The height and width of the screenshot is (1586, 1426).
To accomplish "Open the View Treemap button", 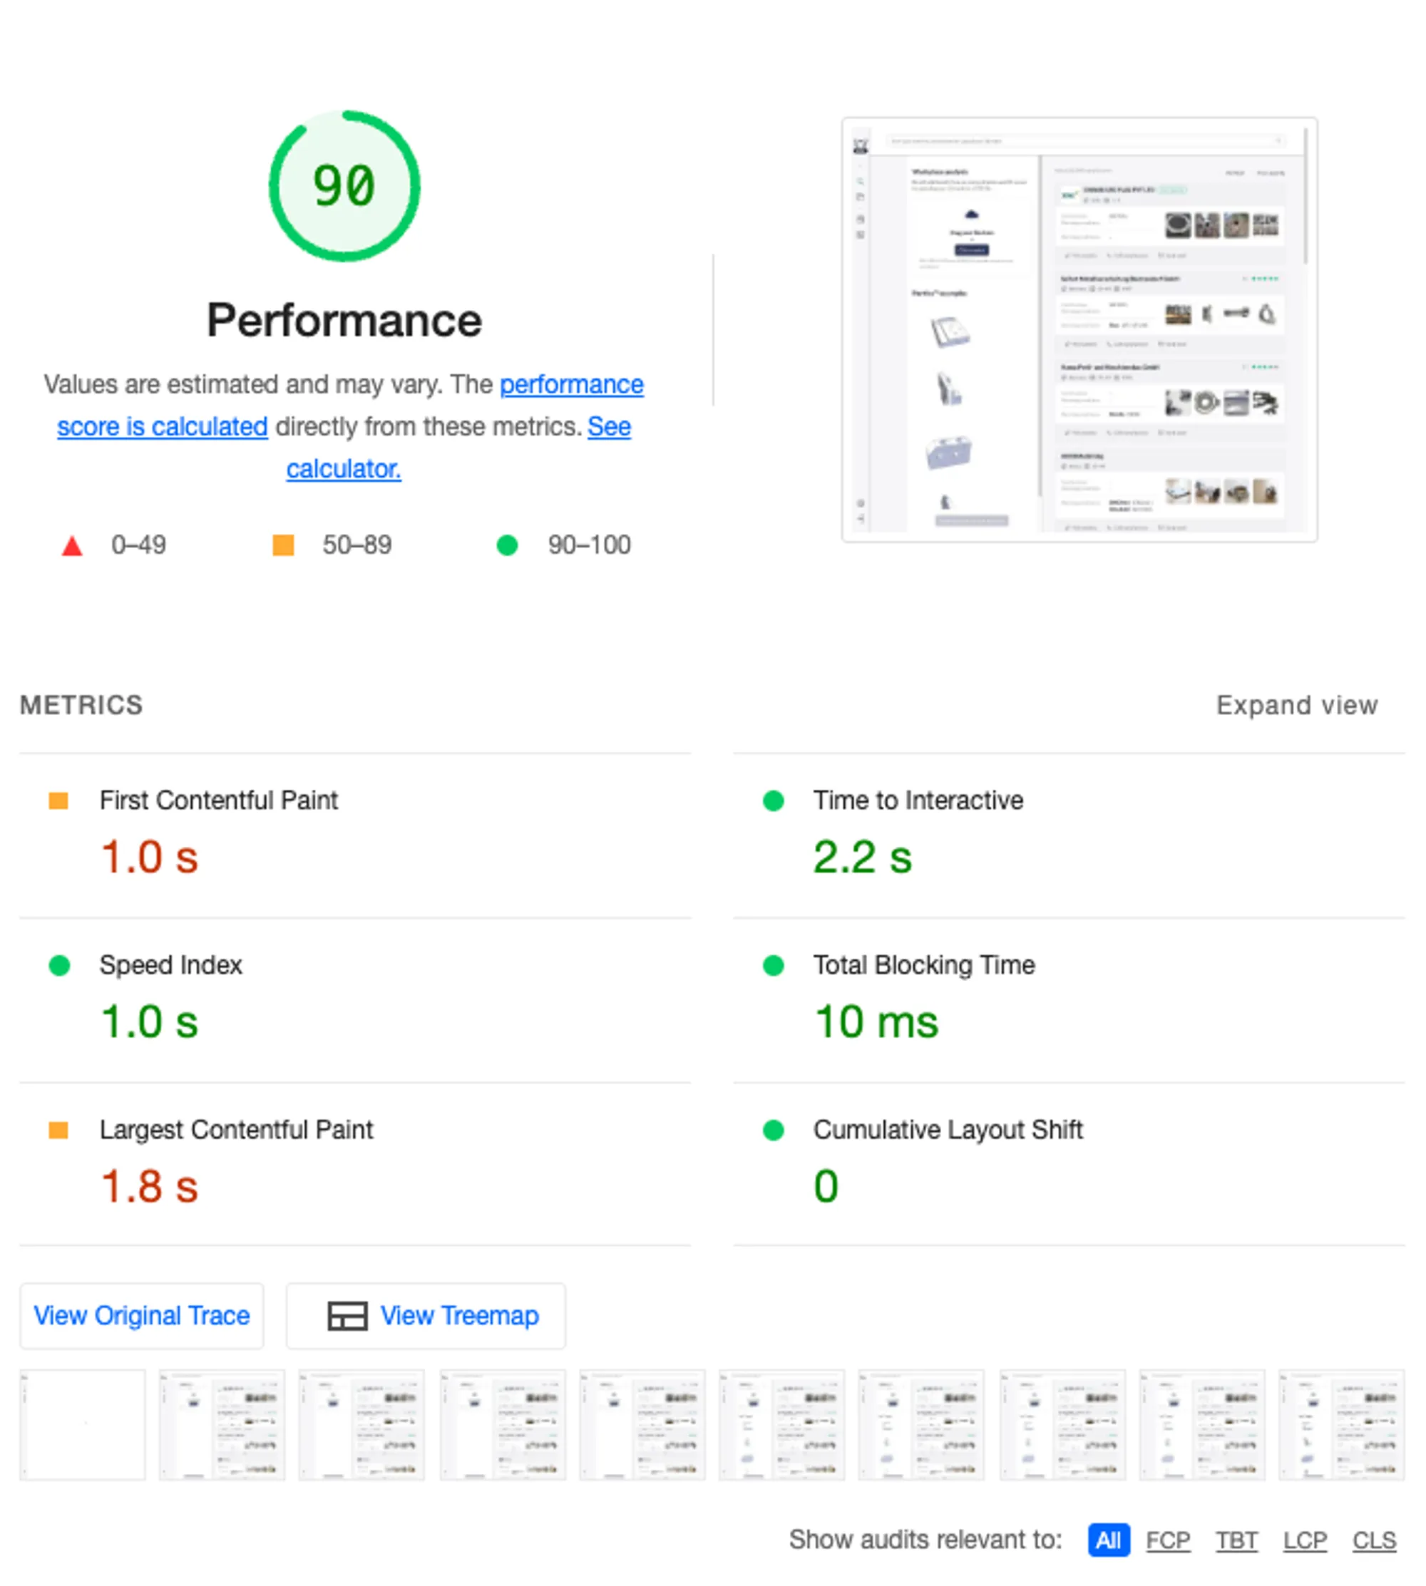I will (426, 1316).
